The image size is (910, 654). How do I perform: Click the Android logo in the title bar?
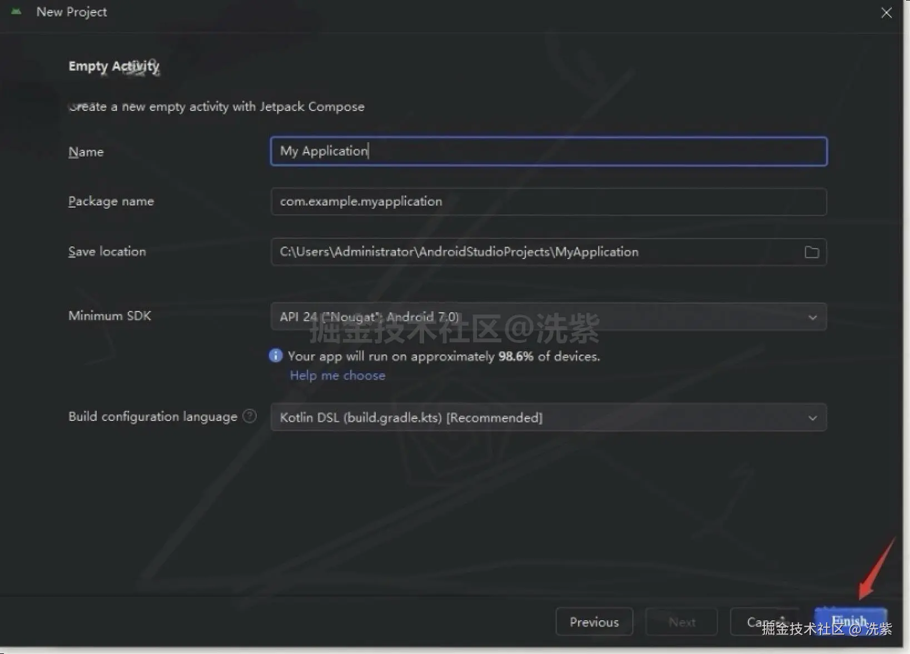point(16,11)
